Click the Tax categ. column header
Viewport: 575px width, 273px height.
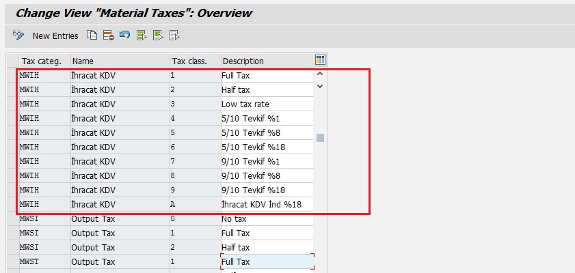point(43,61)
